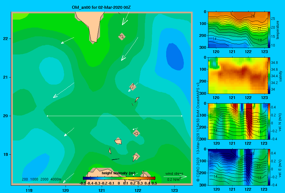Click the '1000' depth contour legend label

[34, 179]
